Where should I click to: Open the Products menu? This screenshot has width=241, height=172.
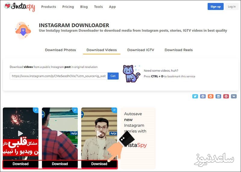tap(49, 7)
